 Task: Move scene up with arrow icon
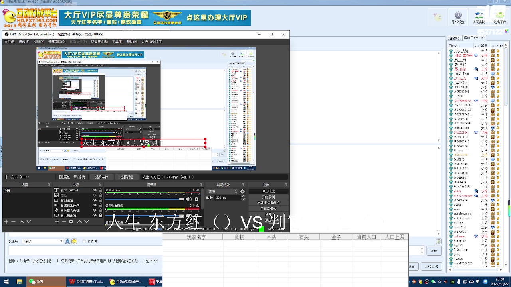pos(22,222)
